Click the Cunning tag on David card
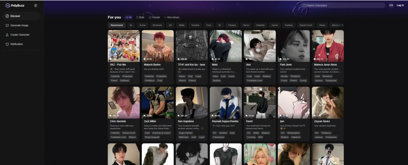Image resolution: width=408 pixels, height=165 pixels. pyautogui.click(x=251, y=137)
